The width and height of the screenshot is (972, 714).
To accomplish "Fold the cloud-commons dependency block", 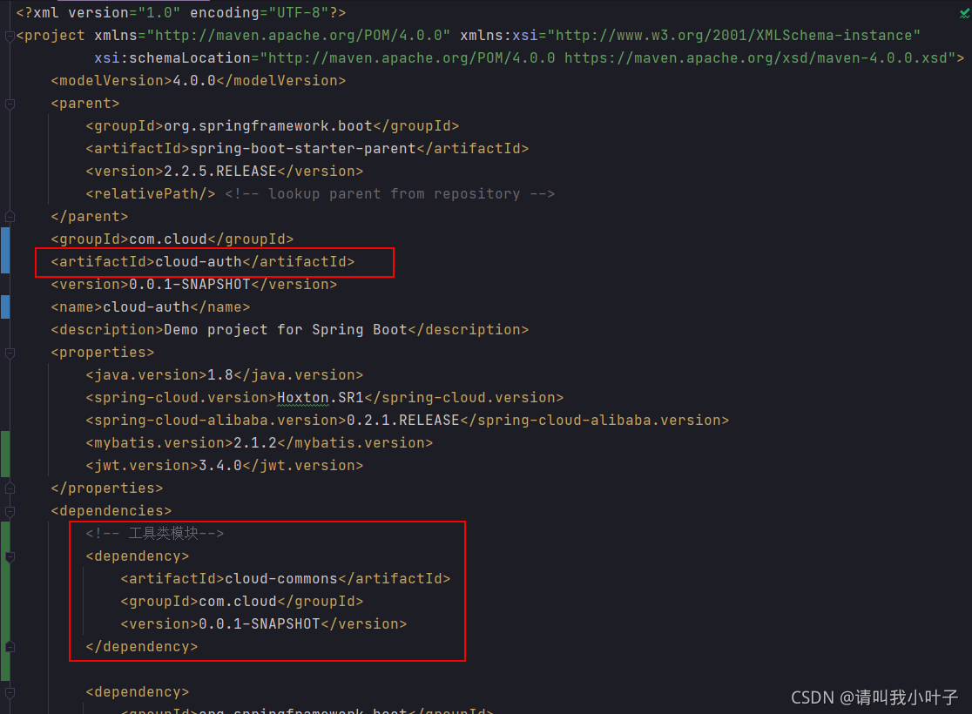I will (x=10, y=556).
